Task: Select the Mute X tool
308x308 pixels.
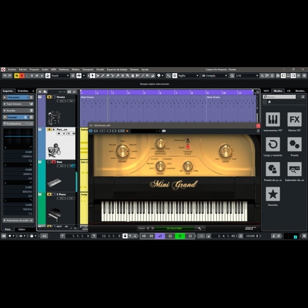Action: pos(123,76)
